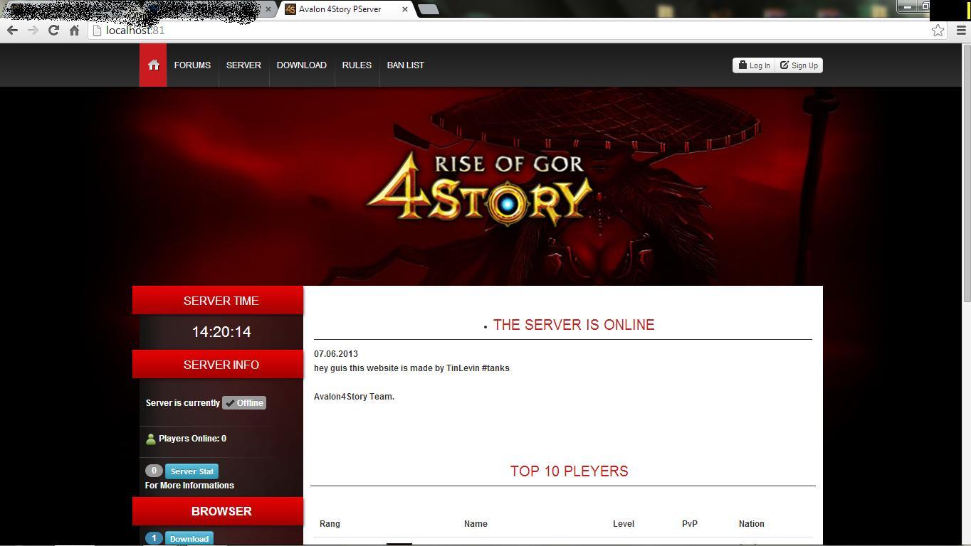Viewport: 971px width, 546px height.
Task: Click the For More Informations text
Action: pyautogui.click(x=189, y=486)
